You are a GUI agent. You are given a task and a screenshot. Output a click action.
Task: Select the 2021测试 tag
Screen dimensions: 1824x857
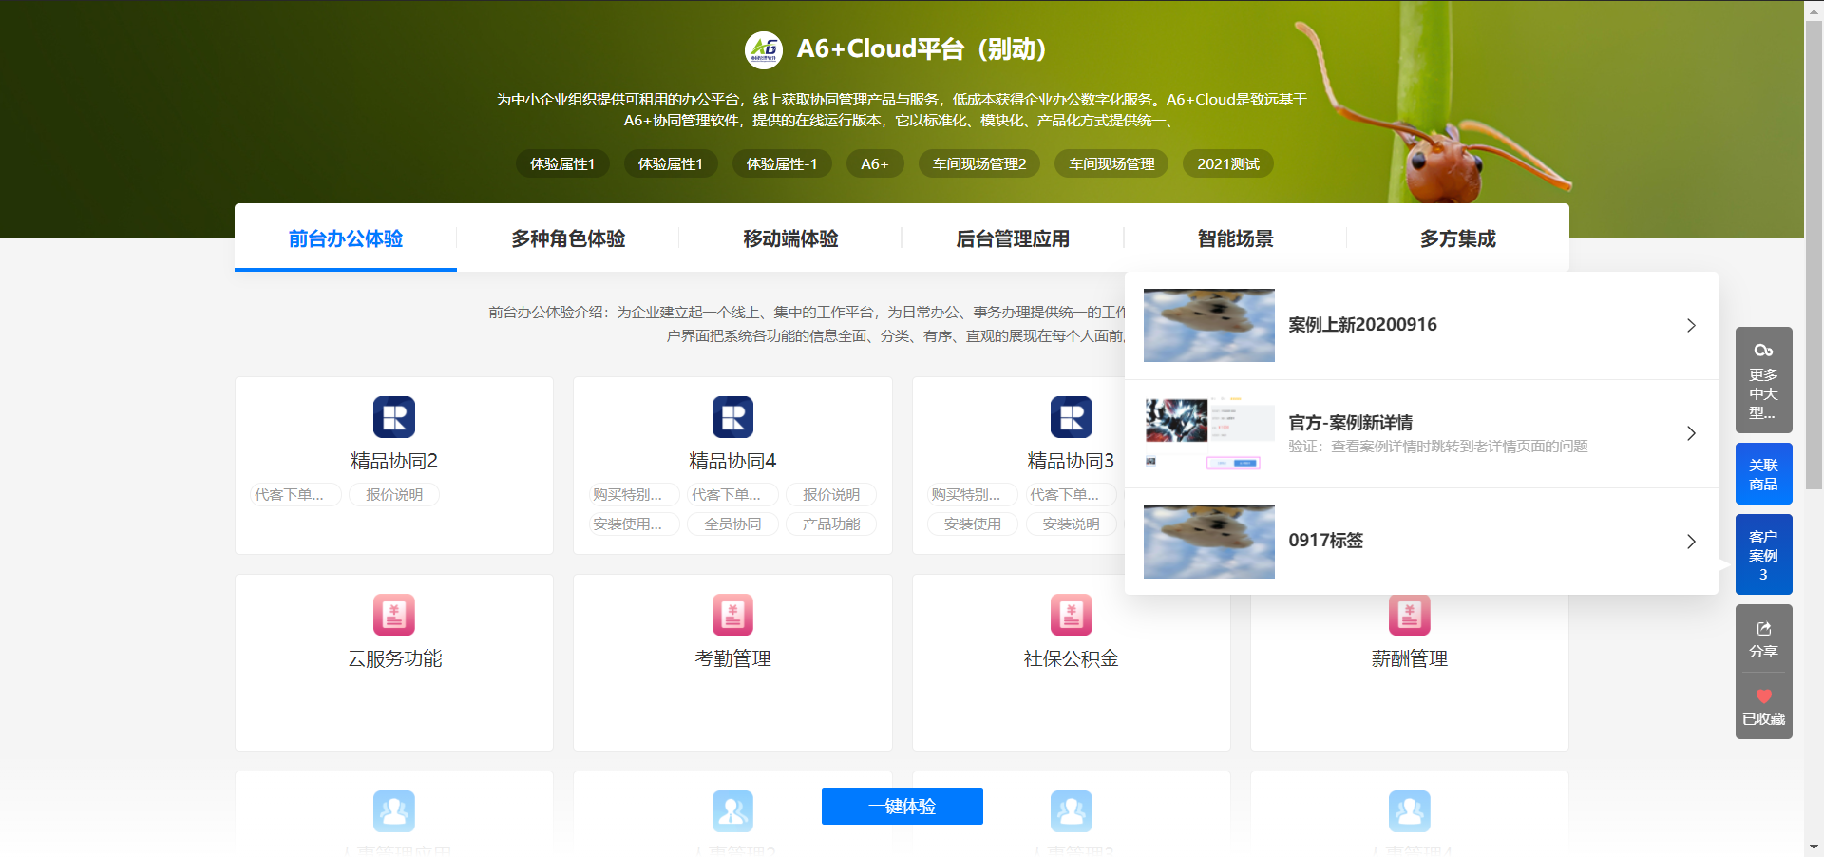pos(1228,164)
